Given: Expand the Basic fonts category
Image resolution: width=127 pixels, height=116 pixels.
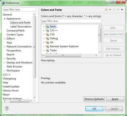Looking at the screenshot, I should (x=44, y=26).
